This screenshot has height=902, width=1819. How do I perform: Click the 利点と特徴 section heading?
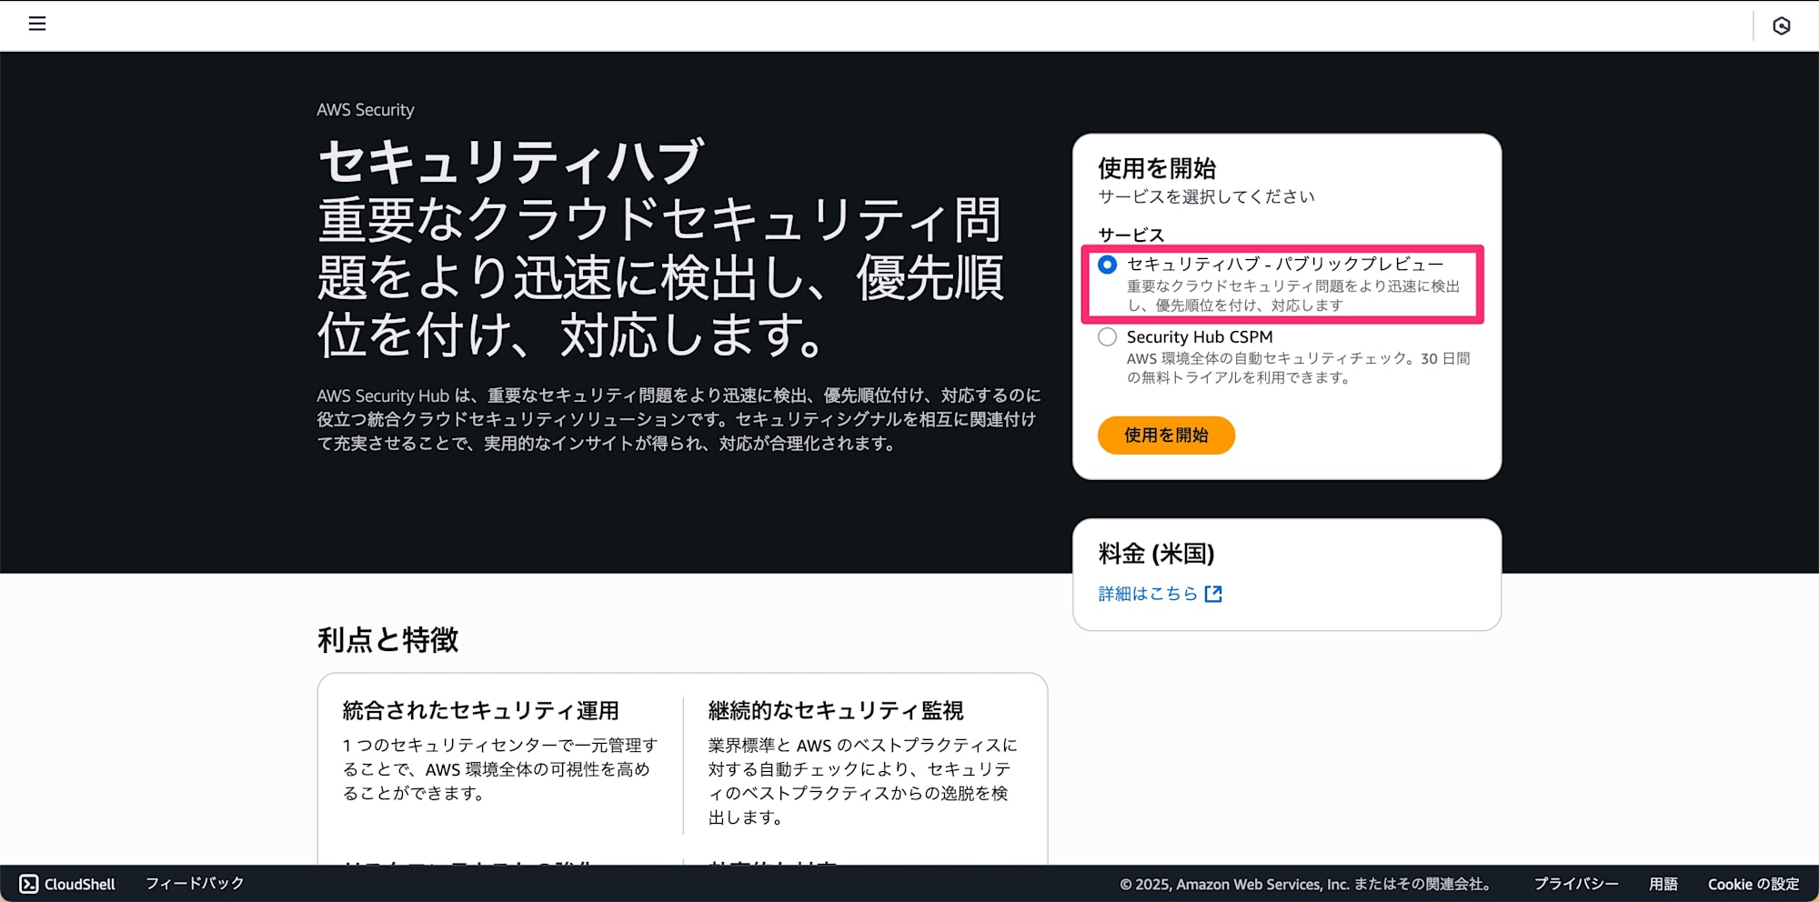pos(388,640)
